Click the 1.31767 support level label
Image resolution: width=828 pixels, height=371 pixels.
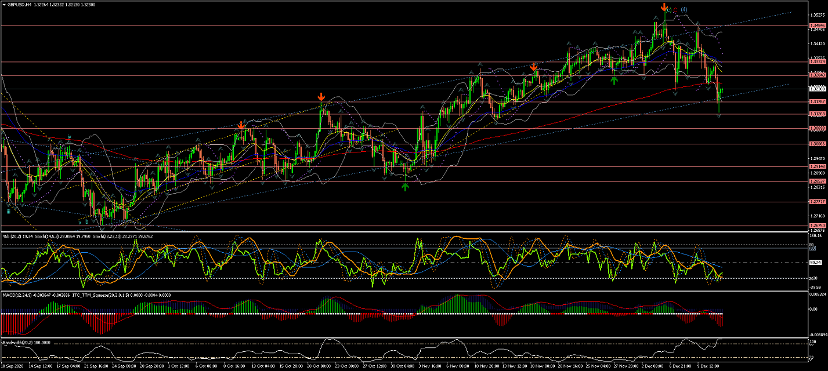pos(817,101)
